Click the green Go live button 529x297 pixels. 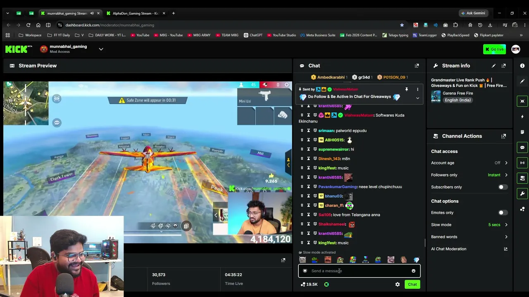(494, 49)
